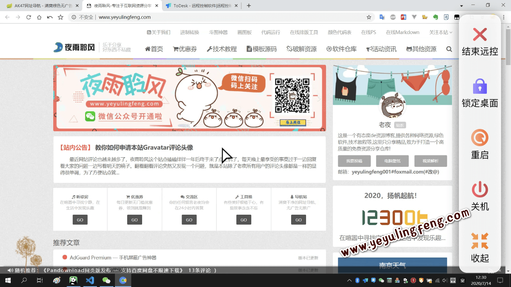Viewport: 511px width, 287px height.
Task: Click the WeChat QR banner image
Action: coord(190,98)
